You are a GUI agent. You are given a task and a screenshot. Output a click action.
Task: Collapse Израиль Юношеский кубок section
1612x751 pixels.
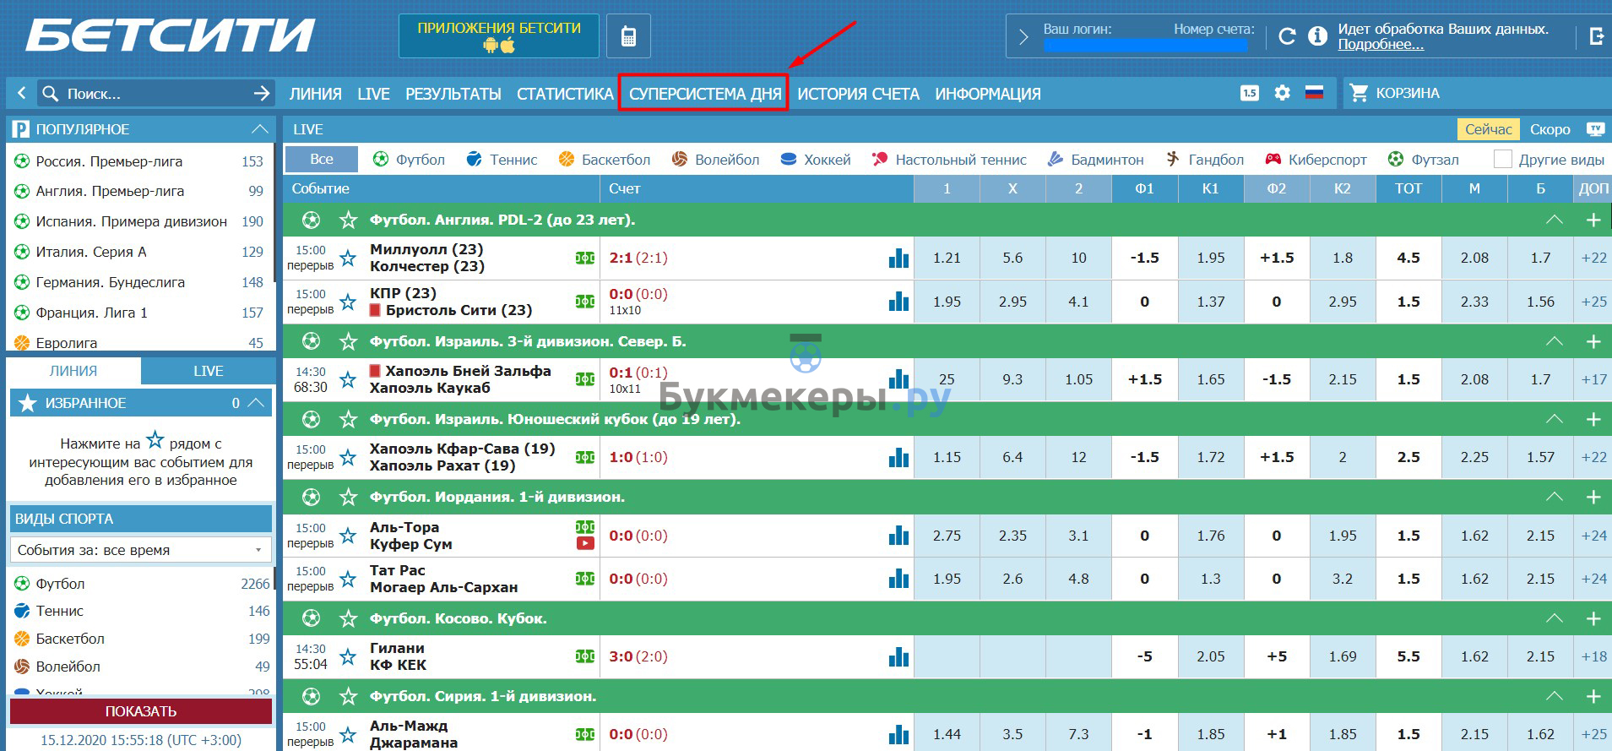pyautogui.click(x=1554, y=419)
